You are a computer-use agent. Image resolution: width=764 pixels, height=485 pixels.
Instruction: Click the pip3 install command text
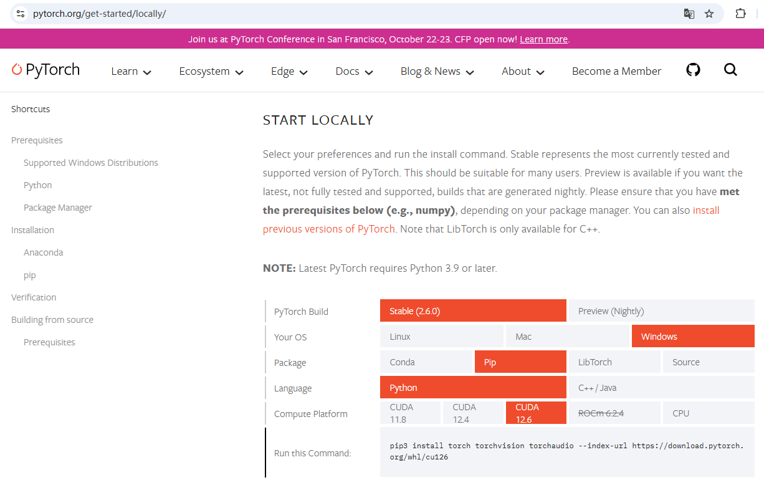[x=566, y=451]
